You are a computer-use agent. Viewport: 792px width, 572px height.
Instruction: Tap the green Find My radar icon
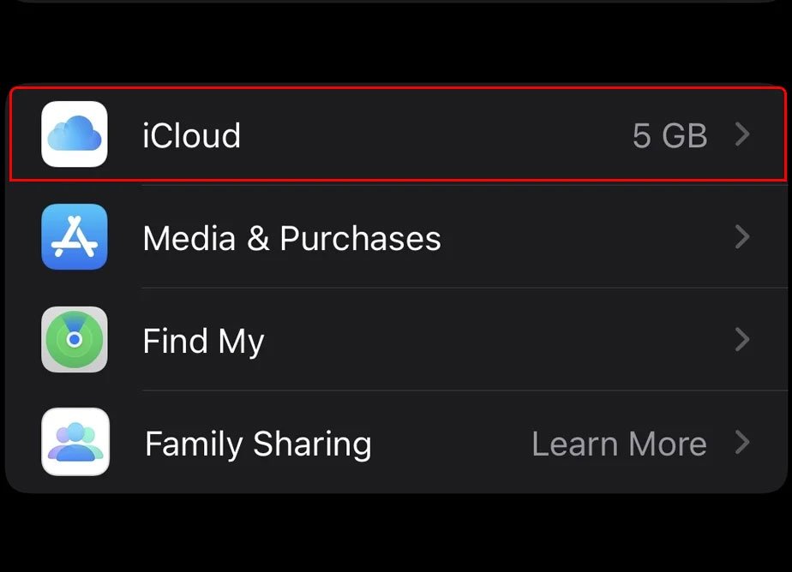(75, 340)
